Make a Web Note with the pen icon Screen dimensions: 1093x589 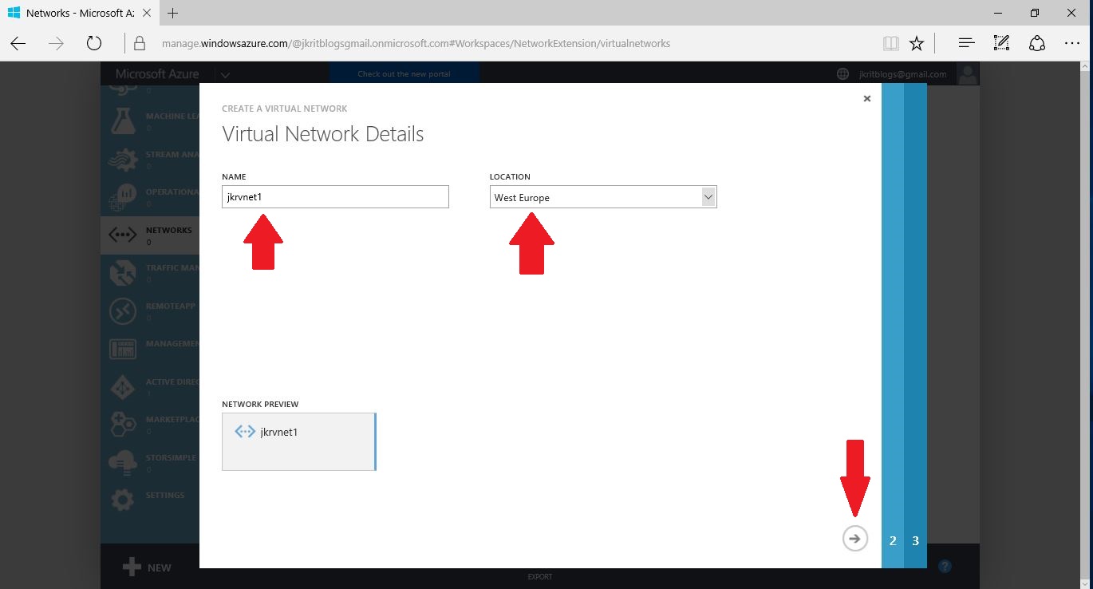tap(1001, 43)
